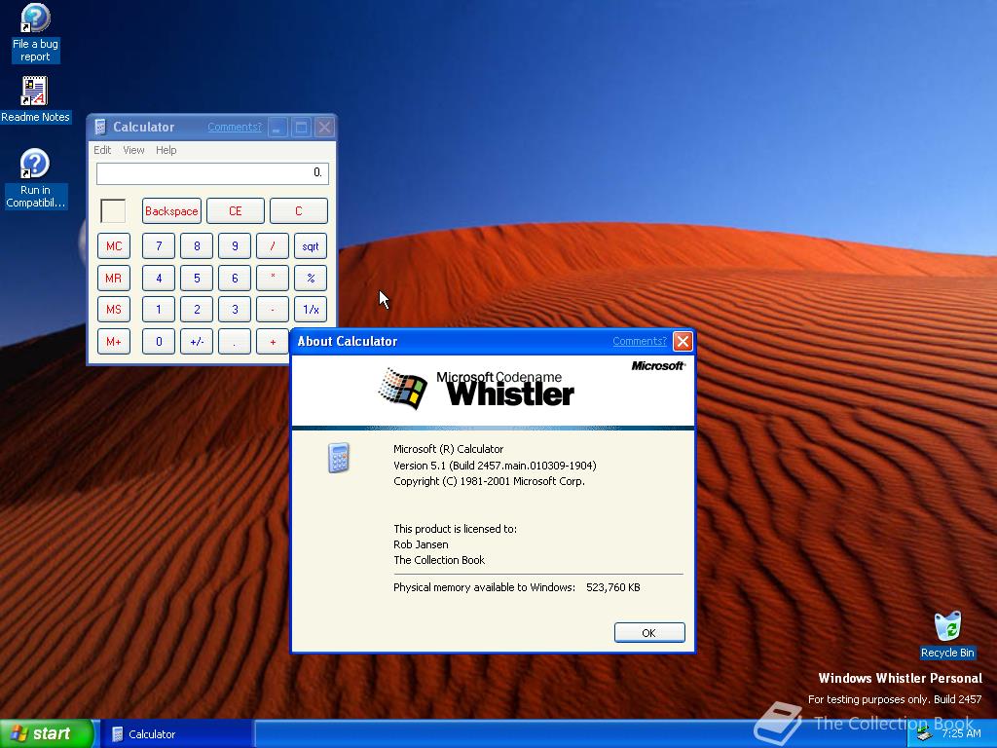Click the calculator icon in About dialog
Viewport: 997px width, 748px height.
(338, 458)
